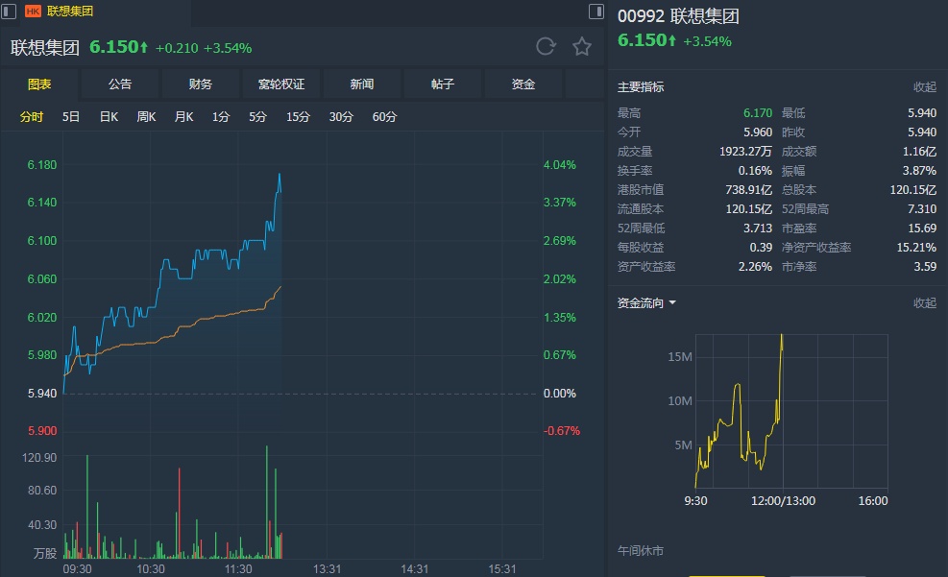Click the 00992 联想集团 title
Screen dimensions: 948x577
678,16
